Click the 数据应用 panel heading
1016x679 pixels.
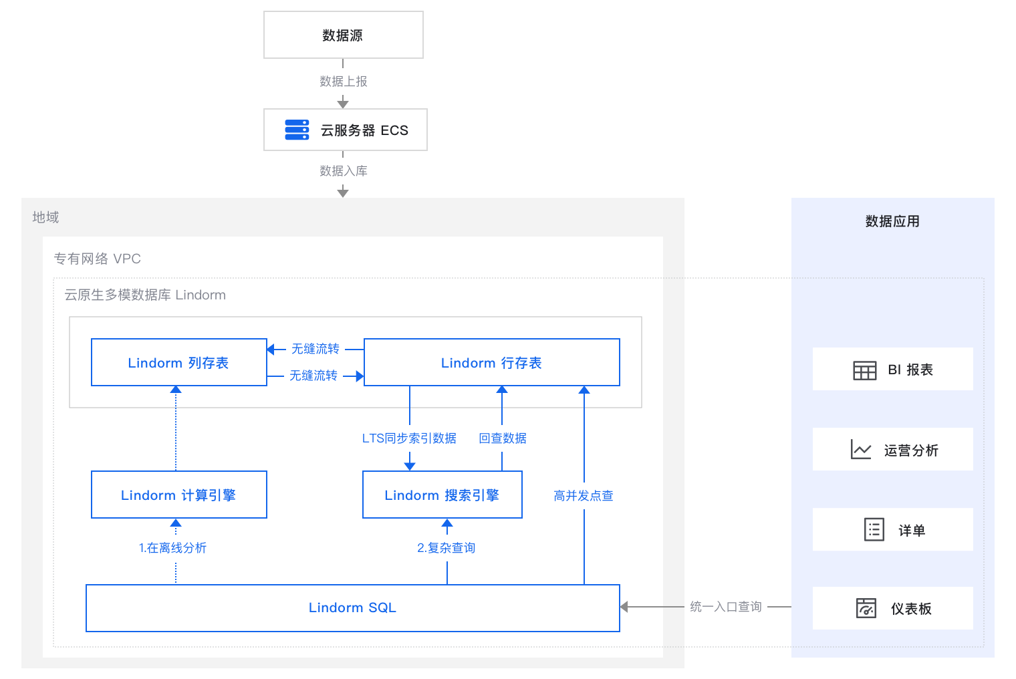click(893, 221)
